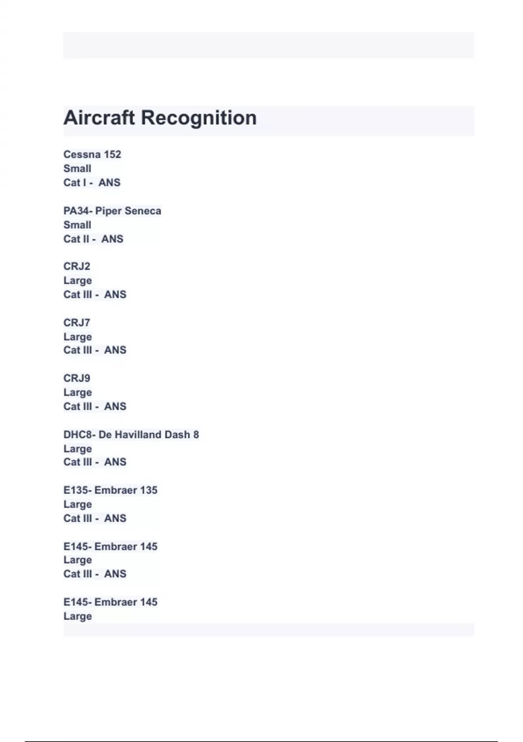Image resolution: width=523 pixels, height=742 pixels.
Task: Click the word Small under Cessna 152
Action: pyautogui.click(x=77, y=168)
